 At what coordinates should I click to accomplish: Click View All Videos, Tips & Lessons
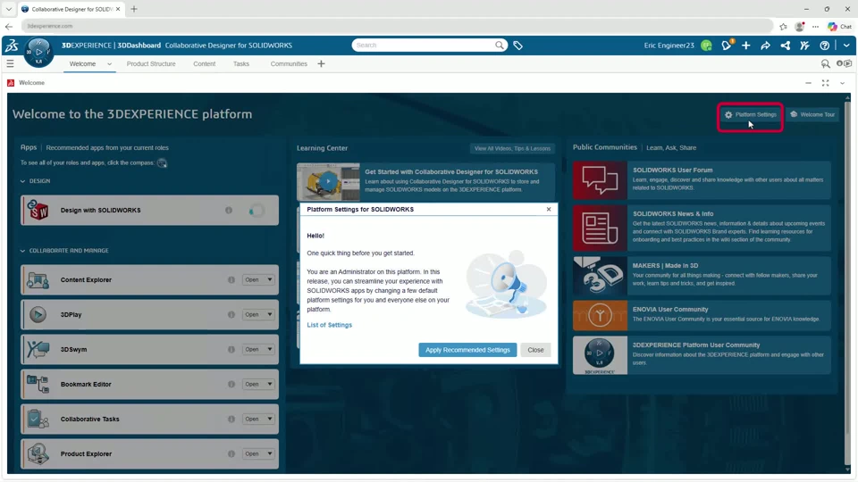tap(512, 149)
